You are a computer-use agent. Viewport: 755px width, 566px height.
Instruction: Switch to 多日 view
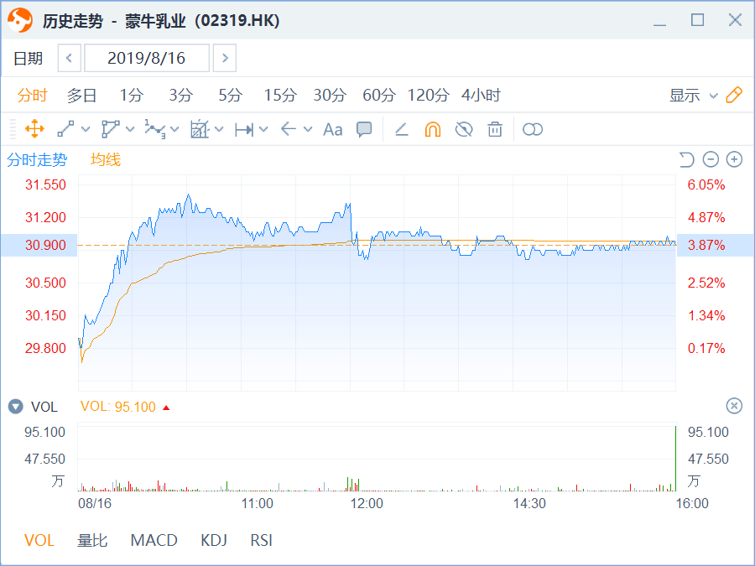(81, 96)
